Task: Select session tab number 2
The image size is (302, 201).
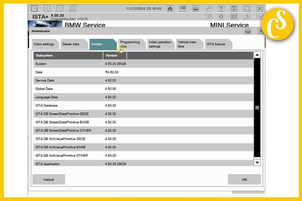Action: (x=47, y=8)
